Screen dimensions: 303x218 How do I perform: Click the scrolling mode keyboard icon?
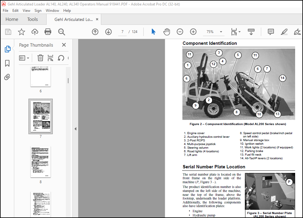point(251,32)
